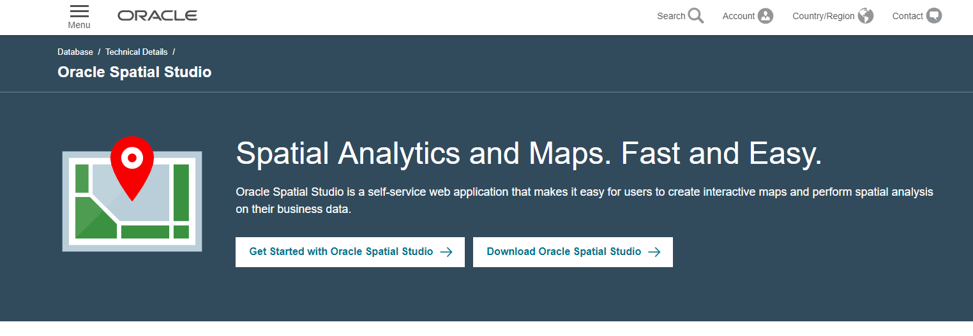This screenshot has height=336, width=973.
Task: Click the self-service web application description text
Action: 584,200
